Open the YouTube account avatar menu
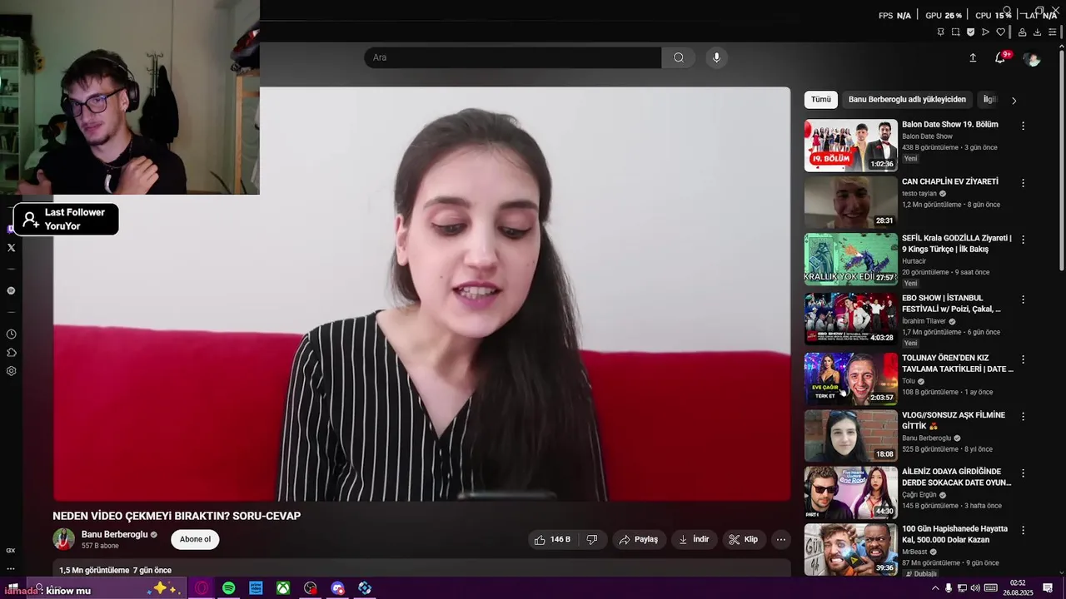 [x=1032, y=58]
